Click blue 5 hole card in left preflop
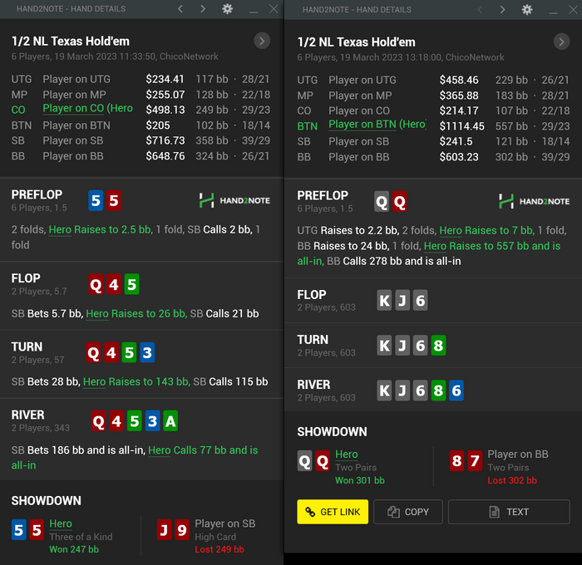 [96, 201]
